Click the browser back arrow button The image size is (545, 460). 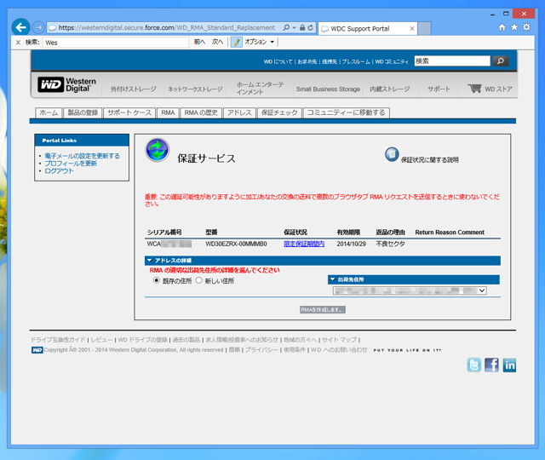pos(20,27)
